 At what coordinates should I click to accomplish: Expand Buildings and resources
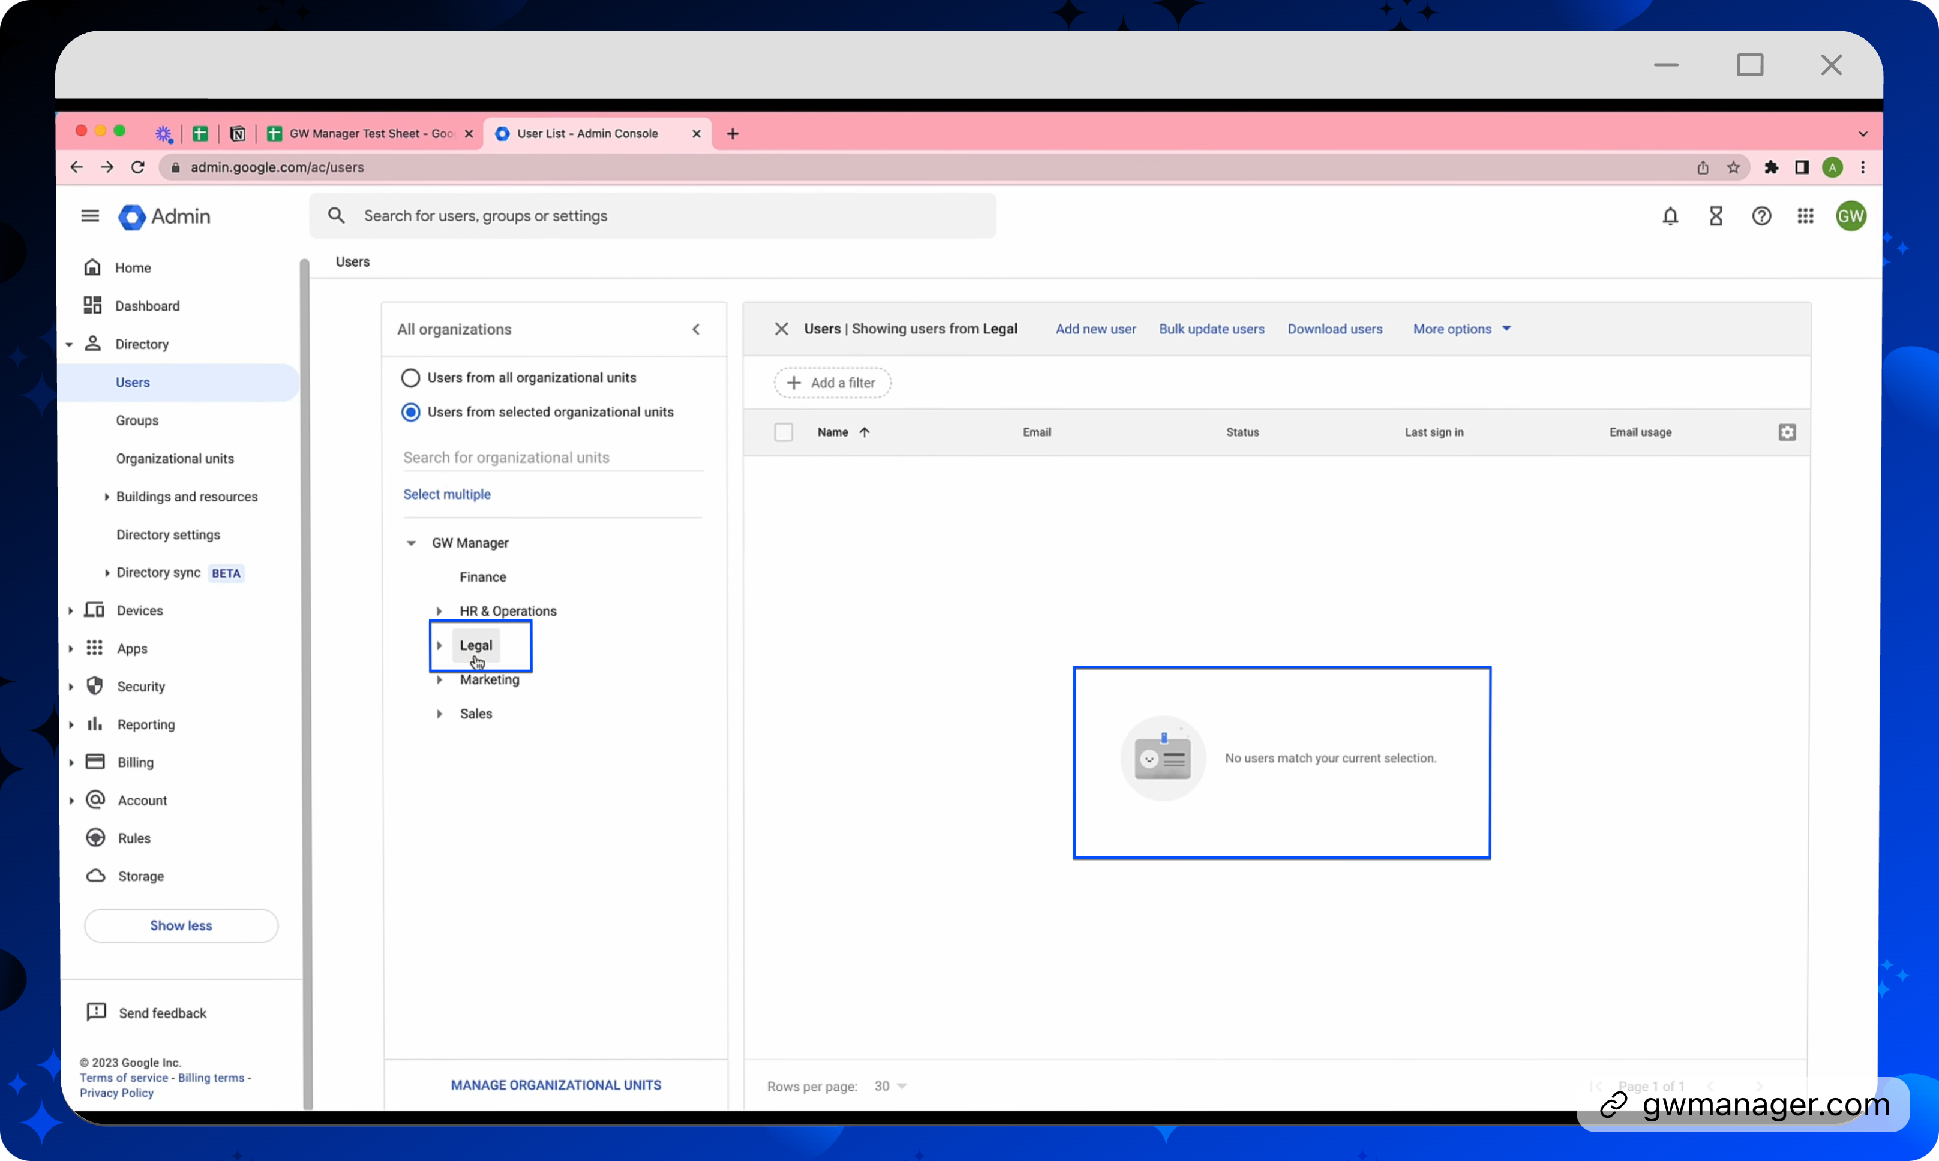[x=106, y=497]
